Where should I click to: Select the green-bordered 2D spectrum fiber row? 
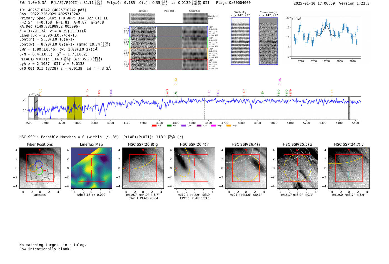tap(169, 43)
